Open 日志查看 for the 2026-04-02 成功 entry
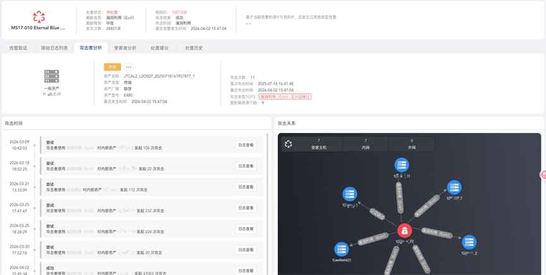Viewport: 546px width, 275px height. pyautogui.click(x=246, y=271)
